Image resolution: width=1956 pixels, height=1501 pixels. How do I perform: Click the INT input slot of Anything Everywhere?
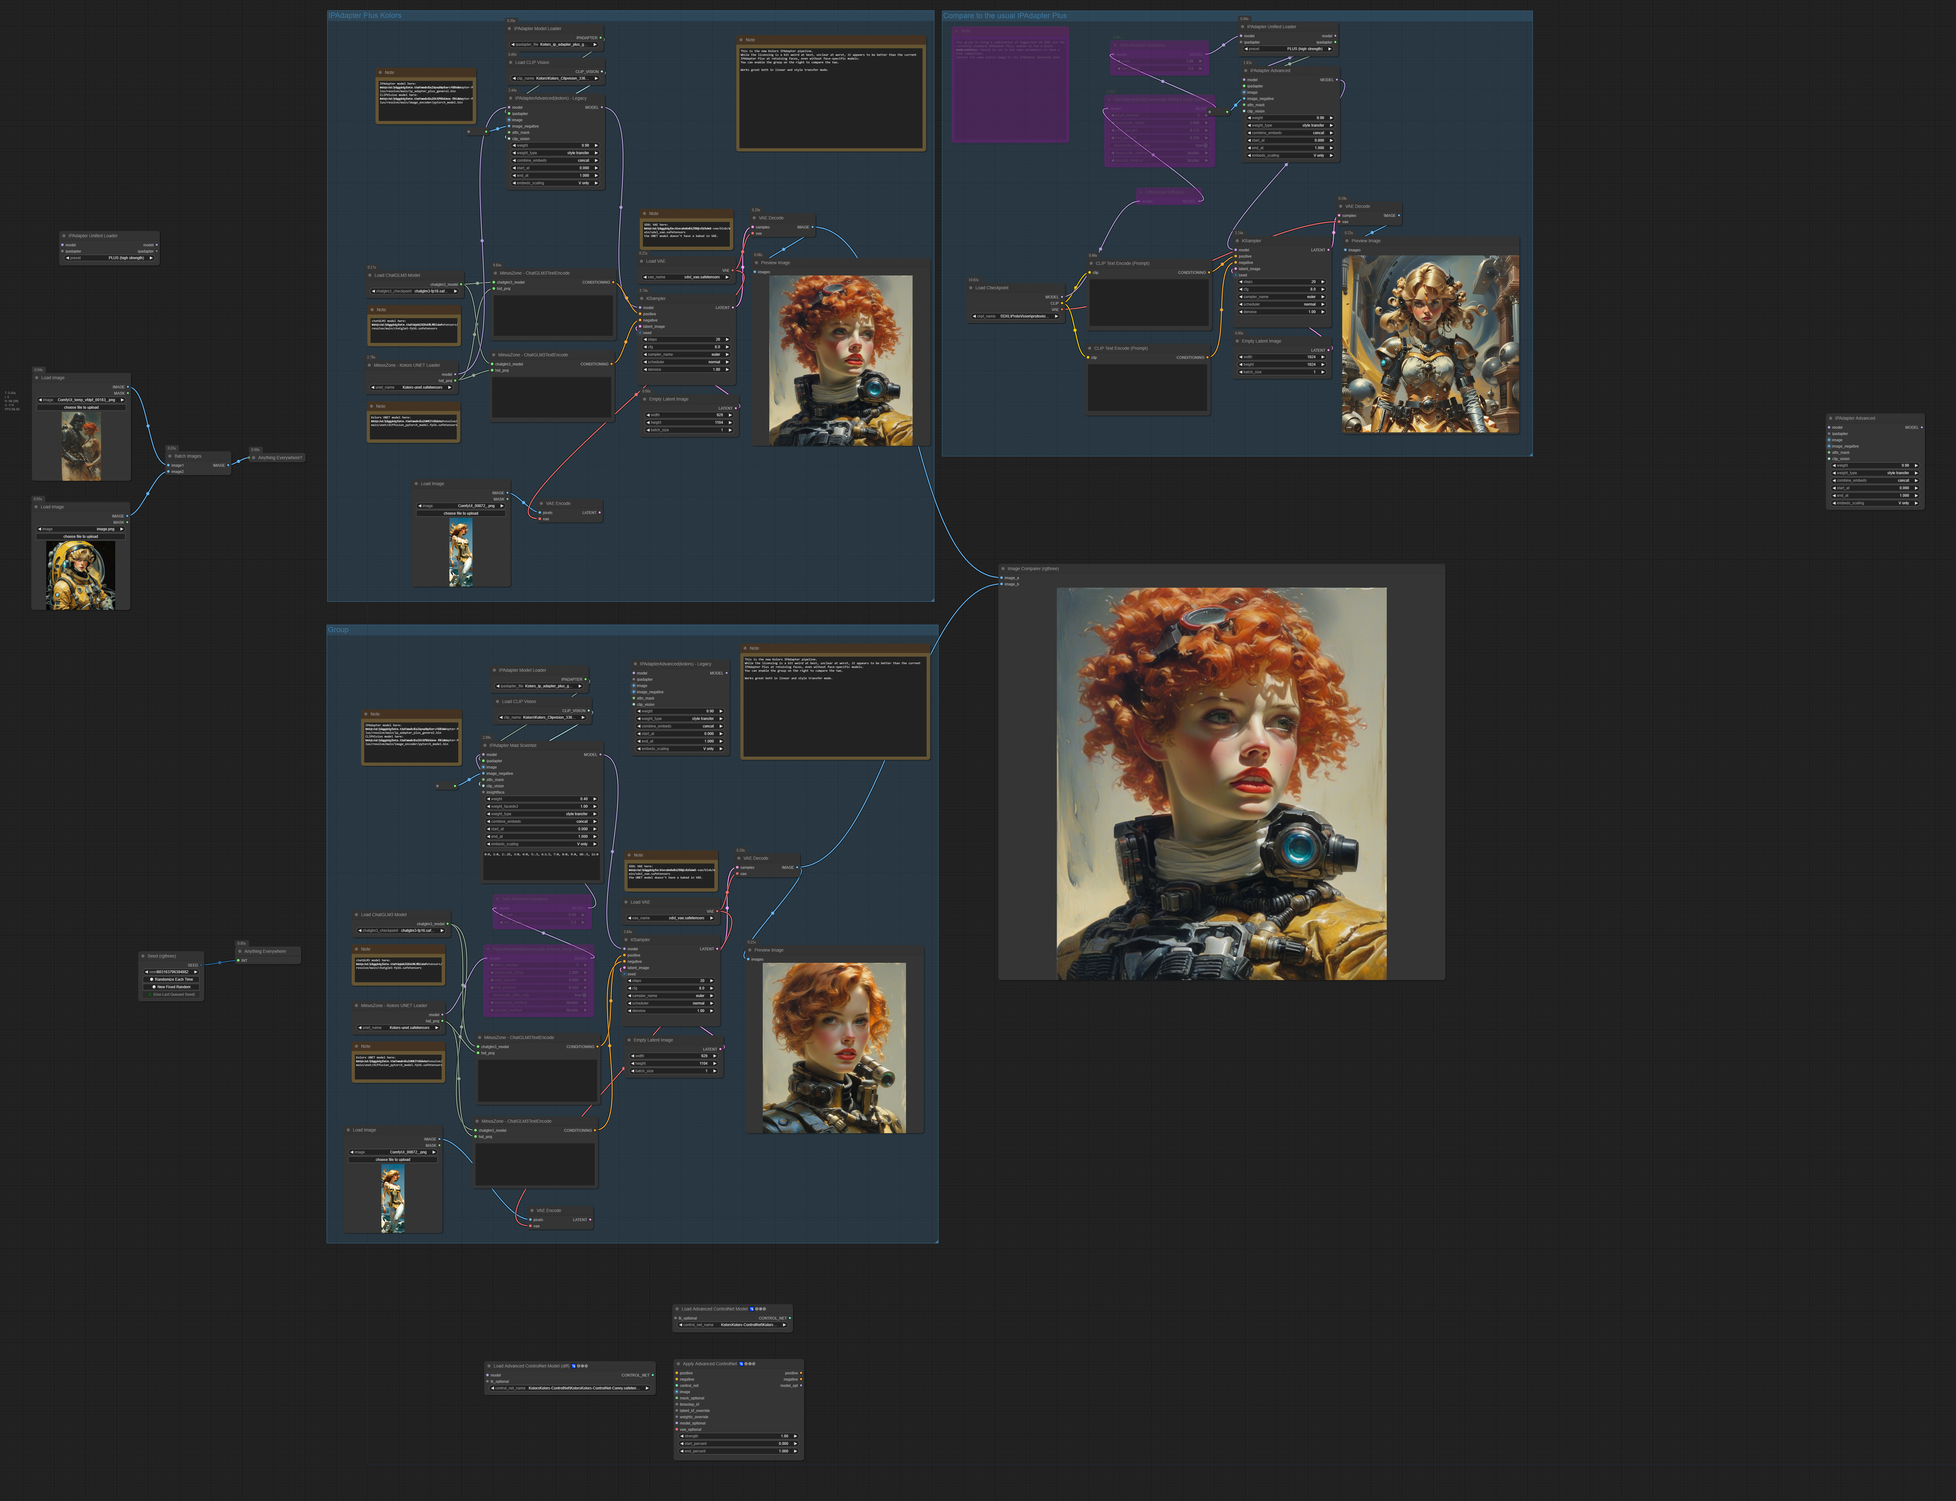[239, 960]
